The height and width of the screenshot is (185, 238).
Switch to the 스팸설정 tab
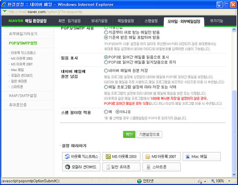coord(151,21)
